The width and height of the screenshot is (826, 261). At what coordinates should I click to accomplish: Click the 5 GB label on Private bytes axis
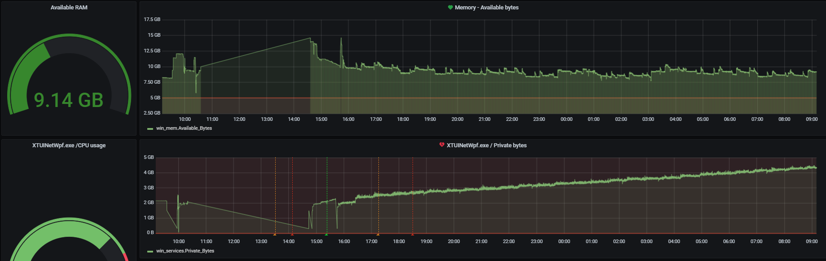(149, 158)
